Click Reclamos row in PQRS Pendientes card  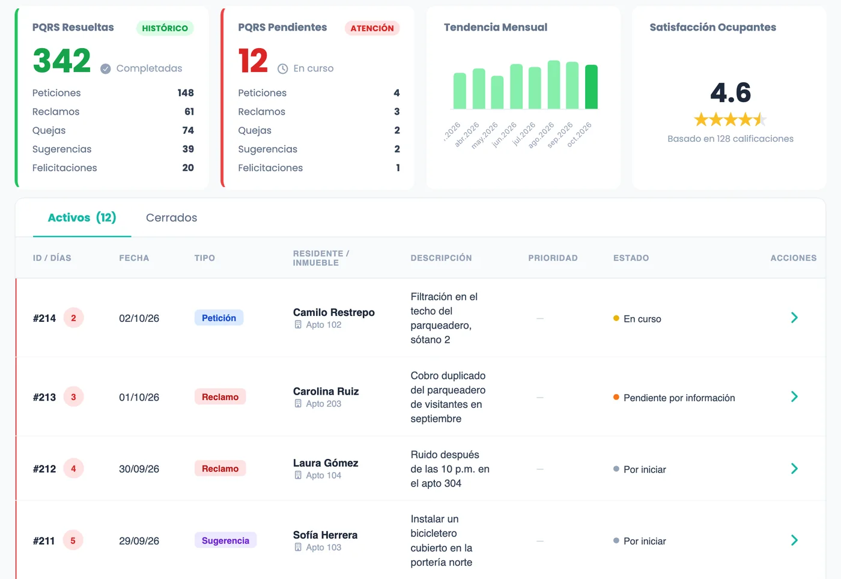pos(319,112)
